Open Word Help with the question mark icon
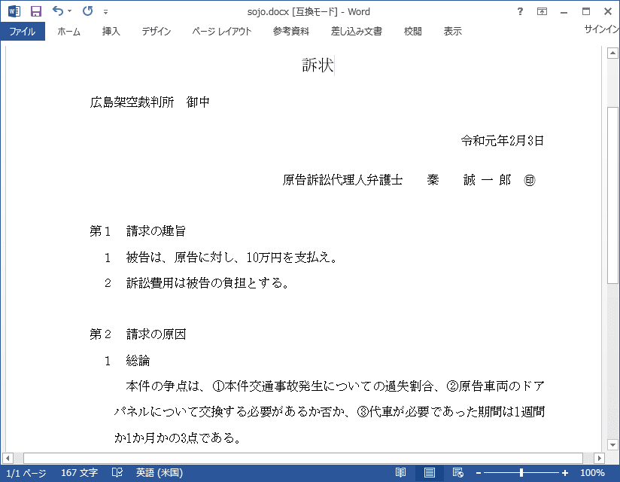 tap(519, 11)
